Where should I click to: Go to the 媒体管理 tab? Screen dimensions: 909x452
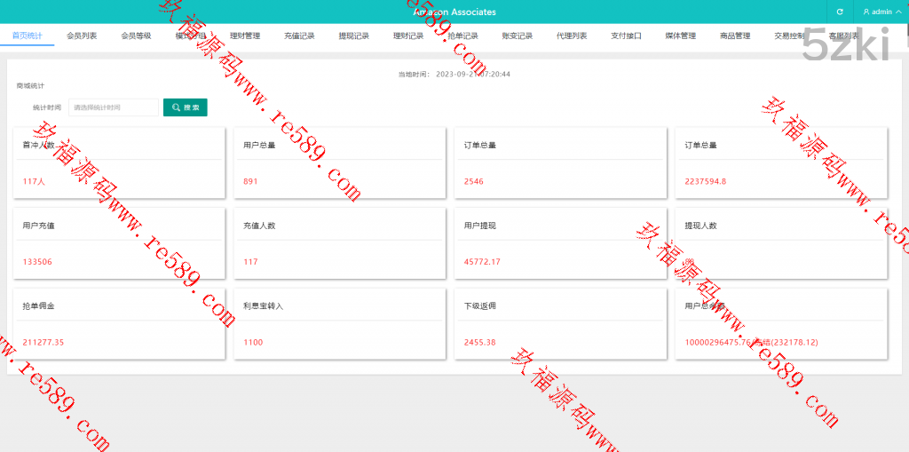click(x=681, y=36)
